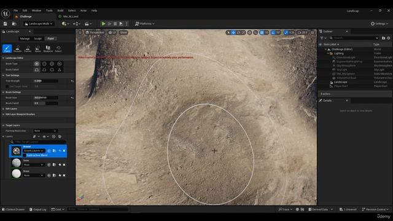
Task: Reset Tool Strength to default value
Action: pyautogui.click(x=72, y=81)
